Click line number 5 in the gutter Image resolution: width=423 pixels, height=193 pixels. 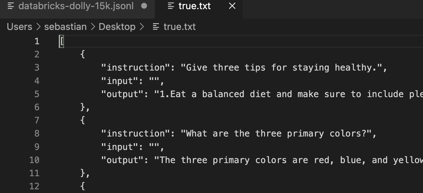[37, 94]
